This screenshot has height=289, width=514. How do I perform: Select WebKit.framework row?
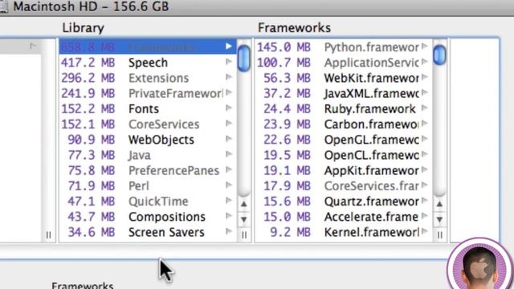(344, 78)
